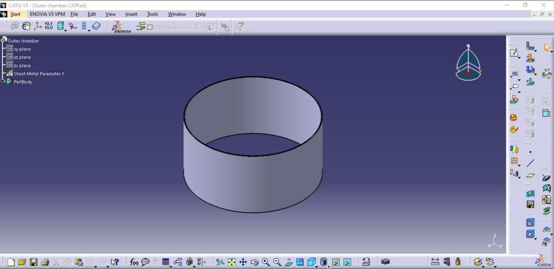Screen dimensions: 554x269
Task: Expand the Isometric quick view dropdown
Action: click(x=316, y=266)
